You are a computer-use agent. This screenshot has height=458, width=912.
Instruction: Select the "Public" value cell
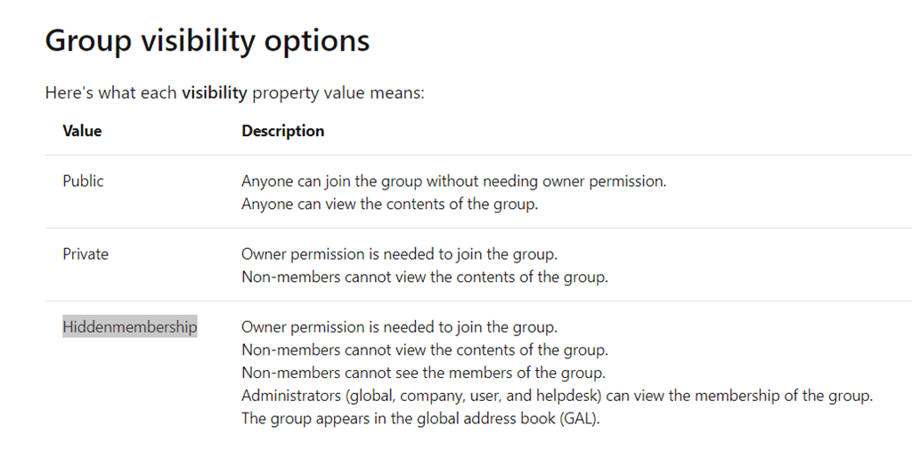click(83, 181)
